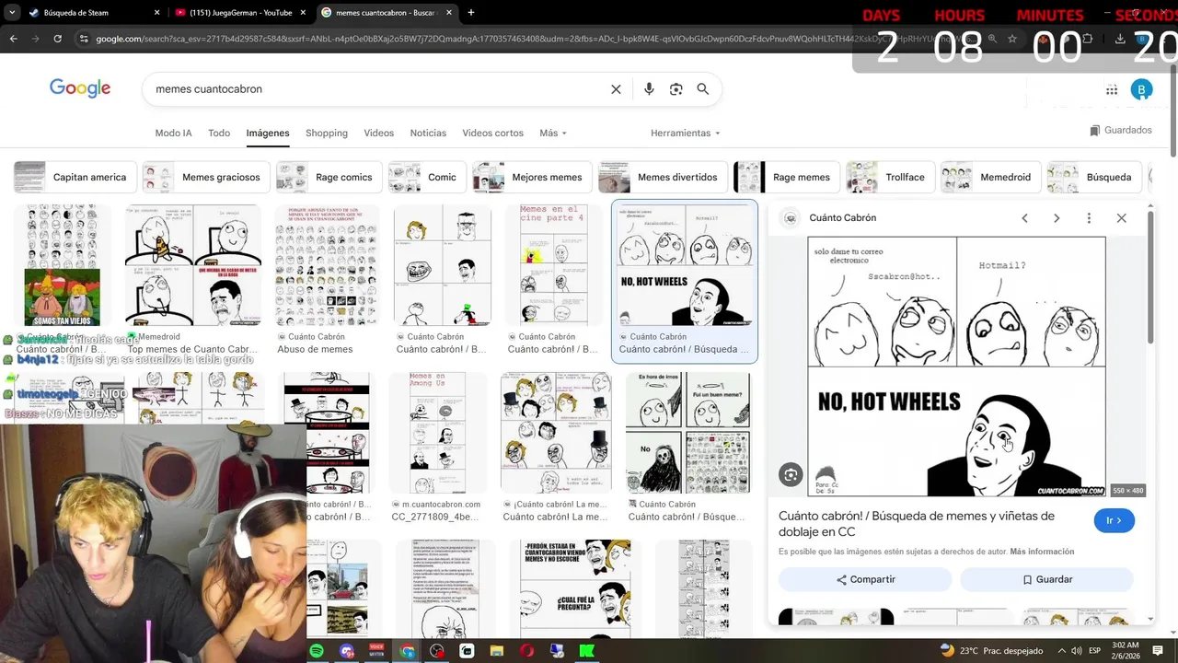
Task: Open Opera browser from the taskbar
Action: pos(527,651)
